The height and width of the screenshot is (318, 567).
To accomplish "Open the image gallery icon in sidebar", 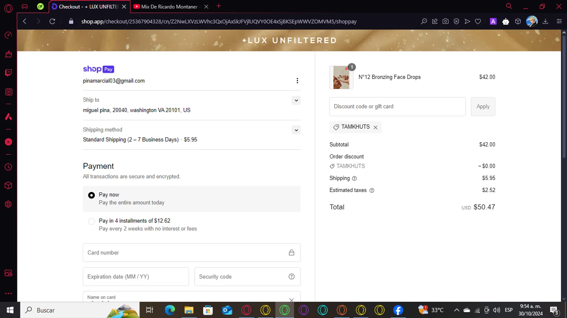I will [x=8, y=273].
